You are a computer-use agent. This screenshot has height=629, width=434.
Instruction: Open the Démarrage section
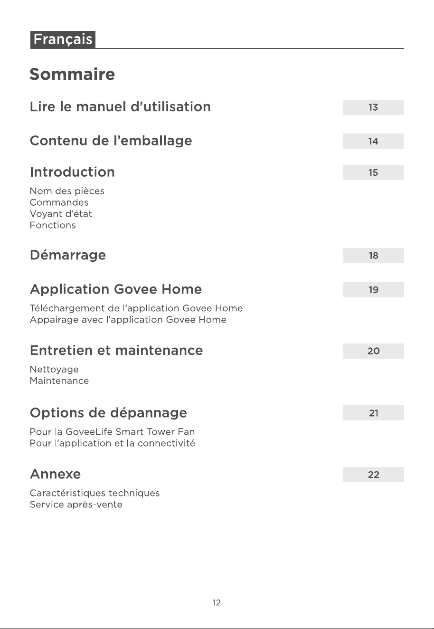(x=68, y=255)
